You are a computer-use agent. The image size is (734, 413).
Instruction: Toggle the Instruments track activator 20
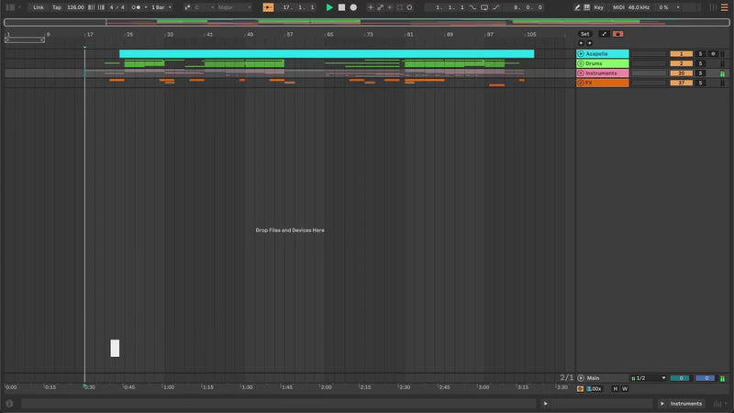tap(681, 73)
